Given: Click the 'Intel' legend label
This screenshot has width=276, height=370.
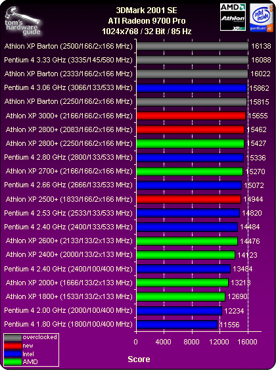Looking at the screenshot, I should 28,354.
